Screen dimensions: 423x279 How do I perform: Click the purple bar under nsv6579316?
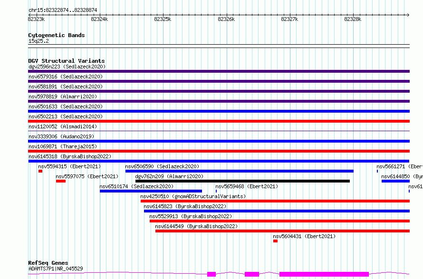[219, 81]
